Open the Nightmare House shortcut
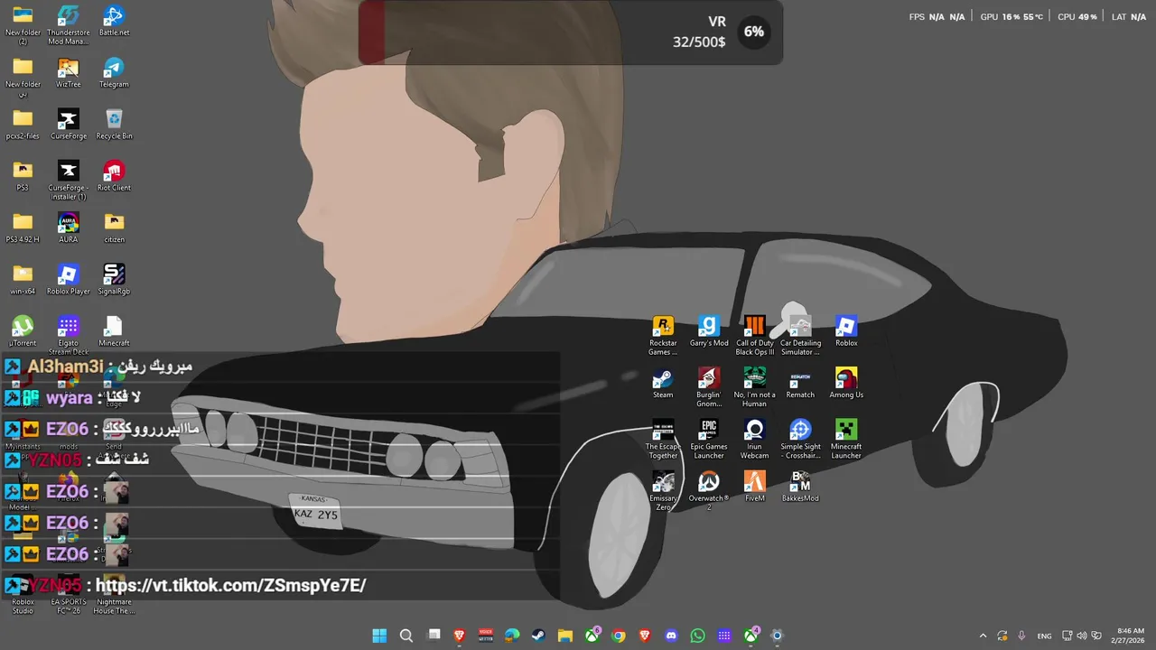 coord(114,594)
